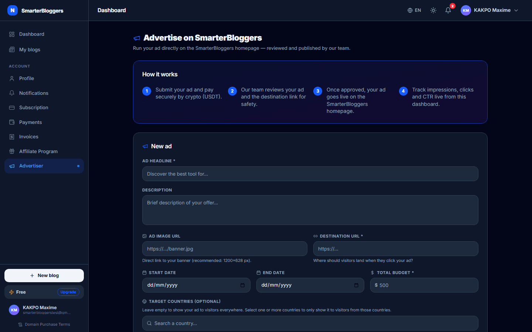Click the Profile person icon
The image size is (532, 332).
(12, 79)
